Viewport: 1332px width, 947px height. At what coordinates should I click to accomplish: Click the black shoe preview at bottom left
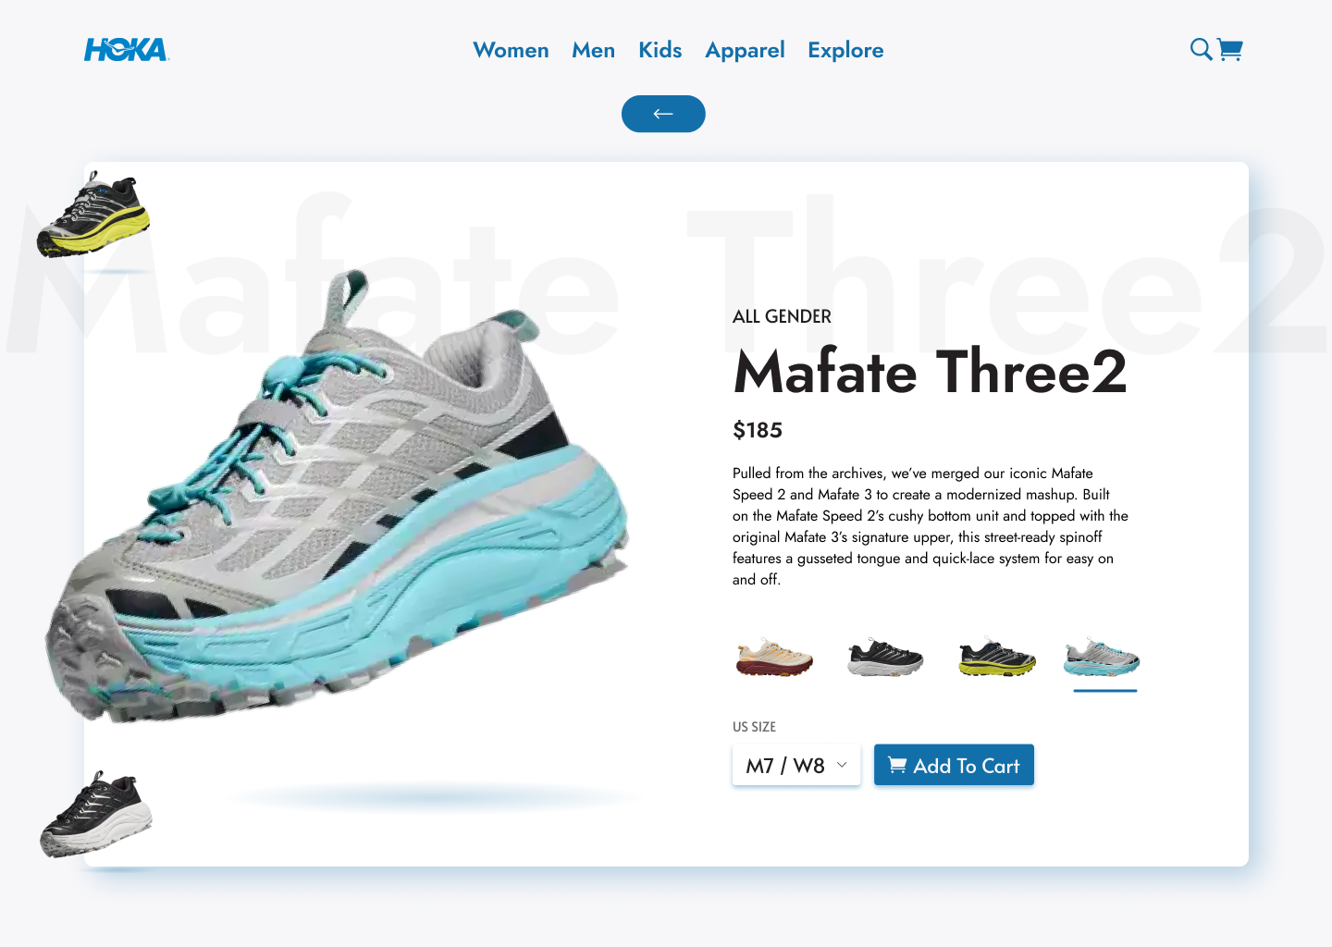(x=96, y=814)
